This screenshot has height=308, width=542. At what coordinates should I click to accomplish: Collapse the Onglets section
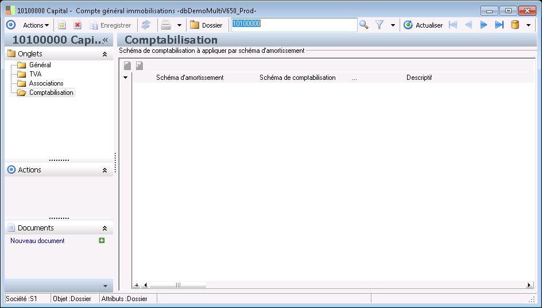point(104,54)
